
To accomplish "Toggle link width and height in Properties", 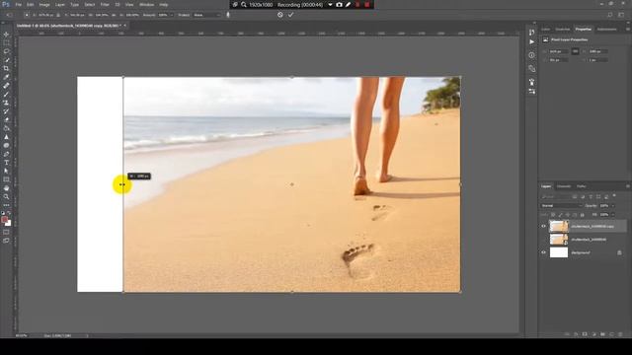I will [x=575, y=51].
